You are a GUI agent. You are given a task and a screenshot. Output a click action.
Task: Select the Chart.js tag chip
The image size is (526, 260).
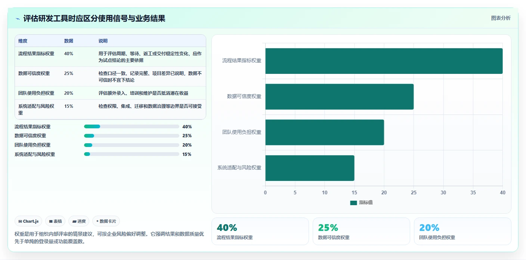pos(29,221)
